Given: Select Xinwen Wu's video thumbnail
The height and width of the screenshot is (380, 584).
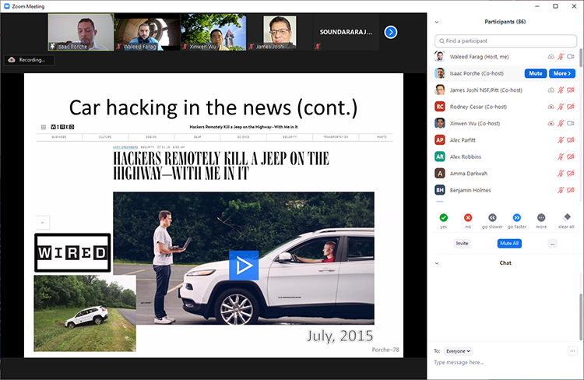Looking at the screenshot, I should click(213, 32).
